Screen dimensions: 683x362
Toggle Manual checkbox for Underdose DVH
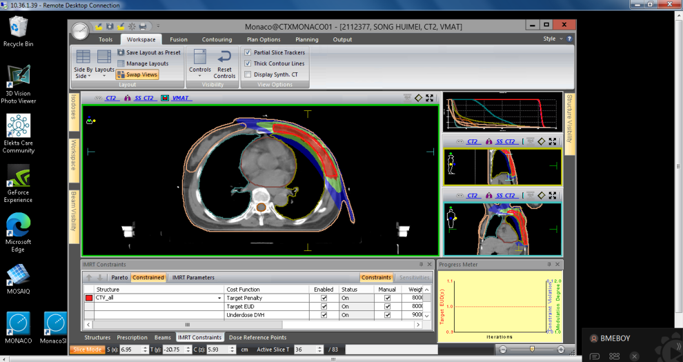(x=387, y=315)
